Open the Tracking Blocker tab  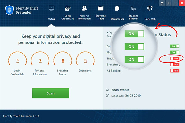pos(134,13)
